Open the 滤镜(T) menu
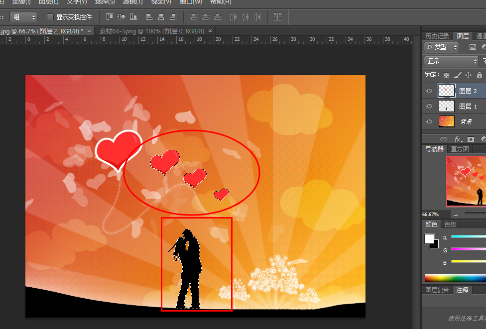 133,2
